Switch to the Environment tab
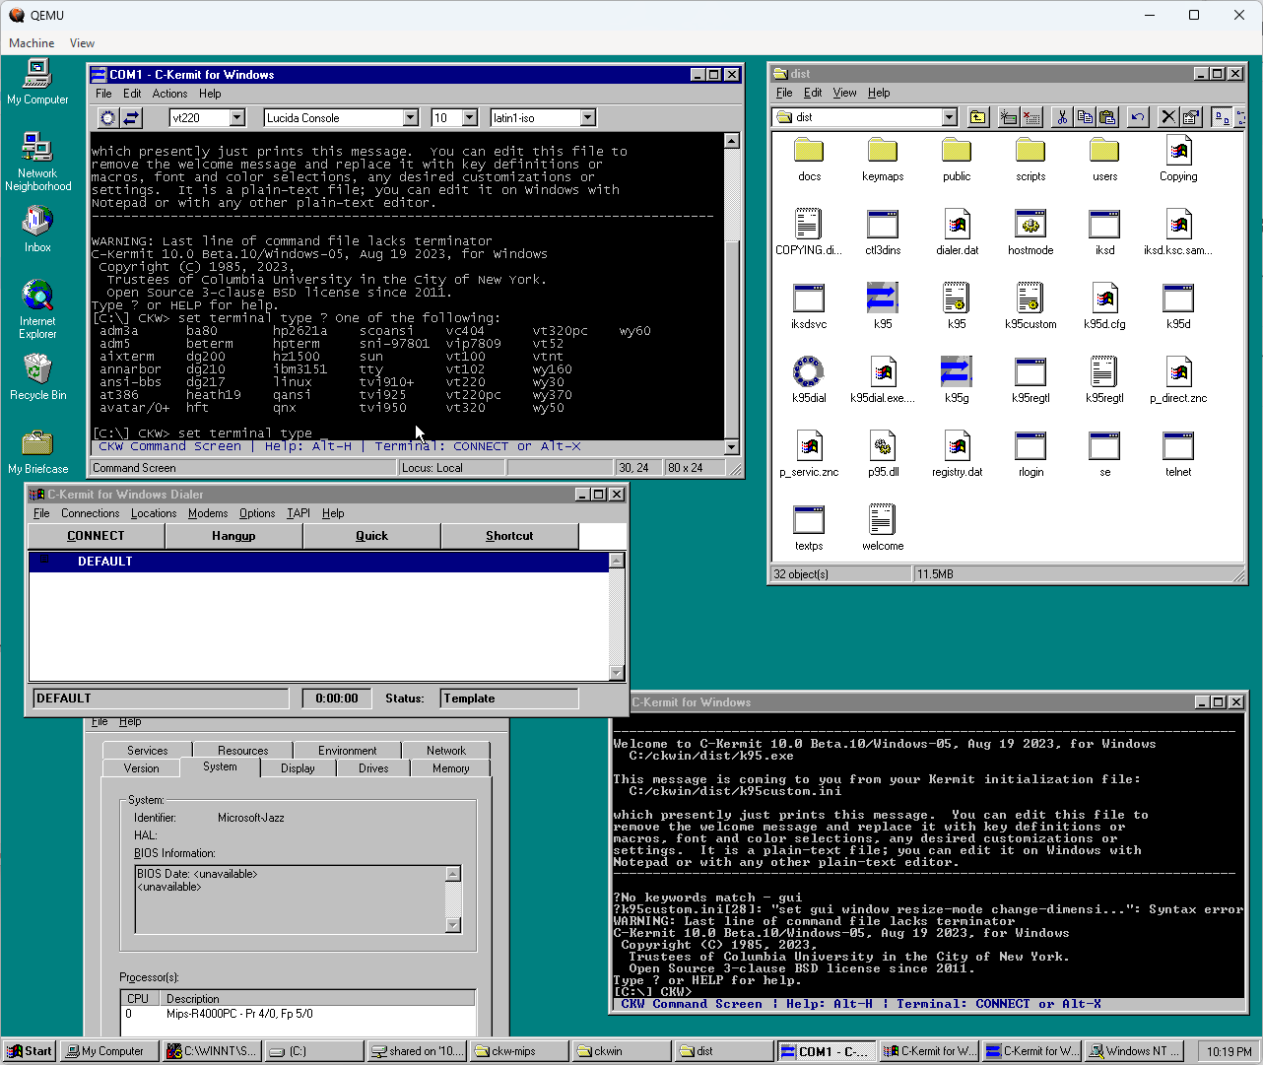1263x1065 pixels. coord(347,751)
